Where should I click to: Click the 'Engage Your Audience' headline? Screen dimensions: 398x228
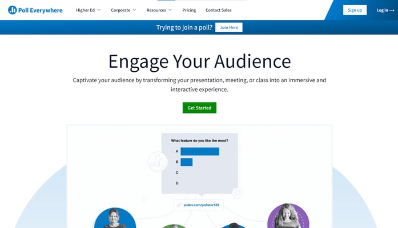[x=199, y=62]
